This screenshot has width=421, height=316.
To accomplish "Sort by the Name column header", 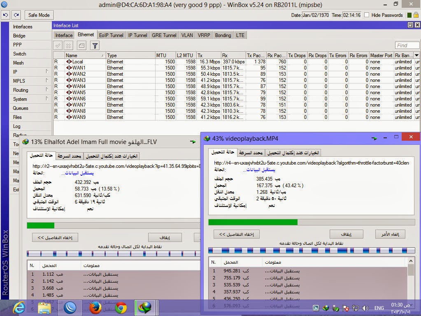I will 85,55.
